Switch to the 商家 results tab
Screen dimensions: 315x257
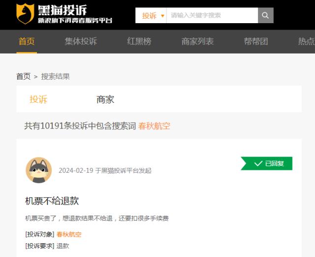(x=105, y=99)
